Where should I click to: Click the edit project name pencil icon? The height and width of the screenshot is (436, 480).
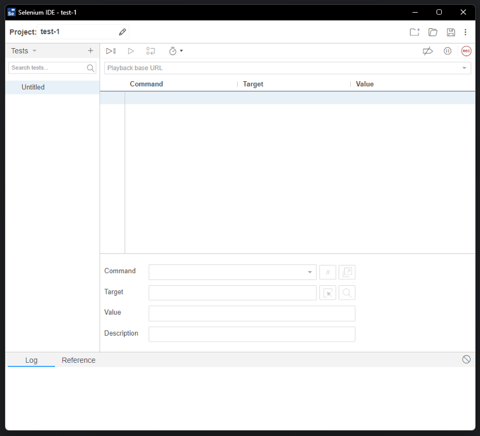click(x=122, y=32)
